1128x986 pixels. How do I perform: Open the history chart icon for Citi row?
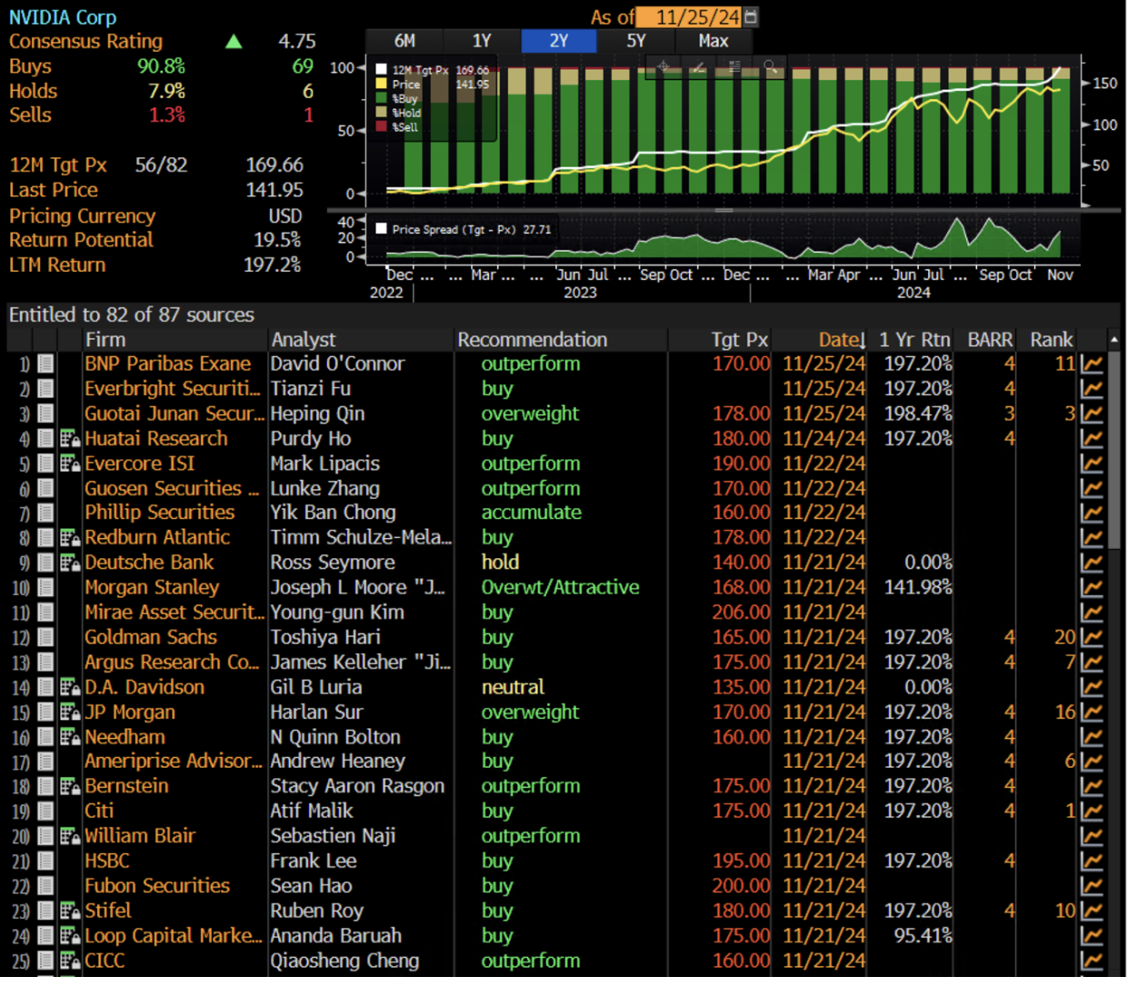coord(1092,812)
